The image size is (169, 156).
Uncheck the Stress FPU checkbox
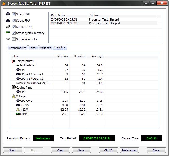pos(14,21)
